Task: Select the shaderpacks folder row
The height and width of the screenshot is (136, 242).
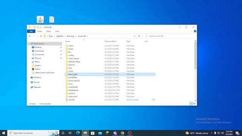Action: [110, 90]
